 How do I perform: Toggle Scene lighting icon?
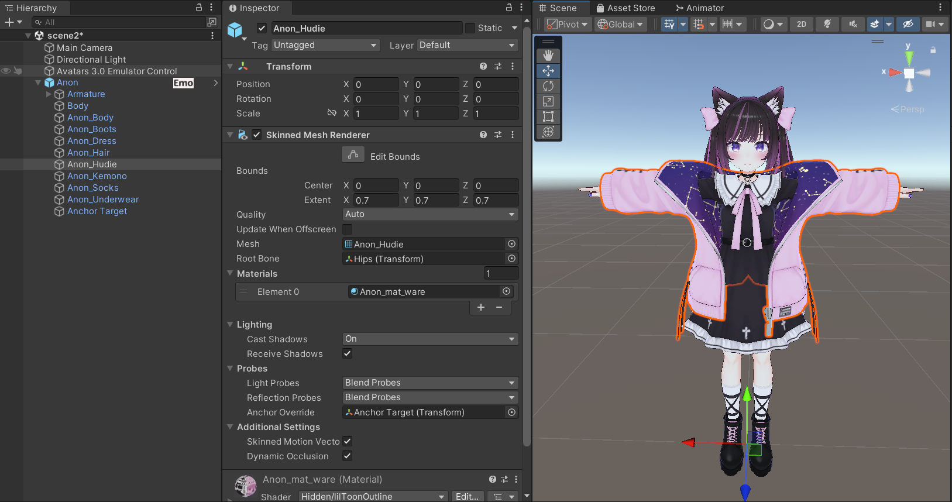[x=827, y=24]
